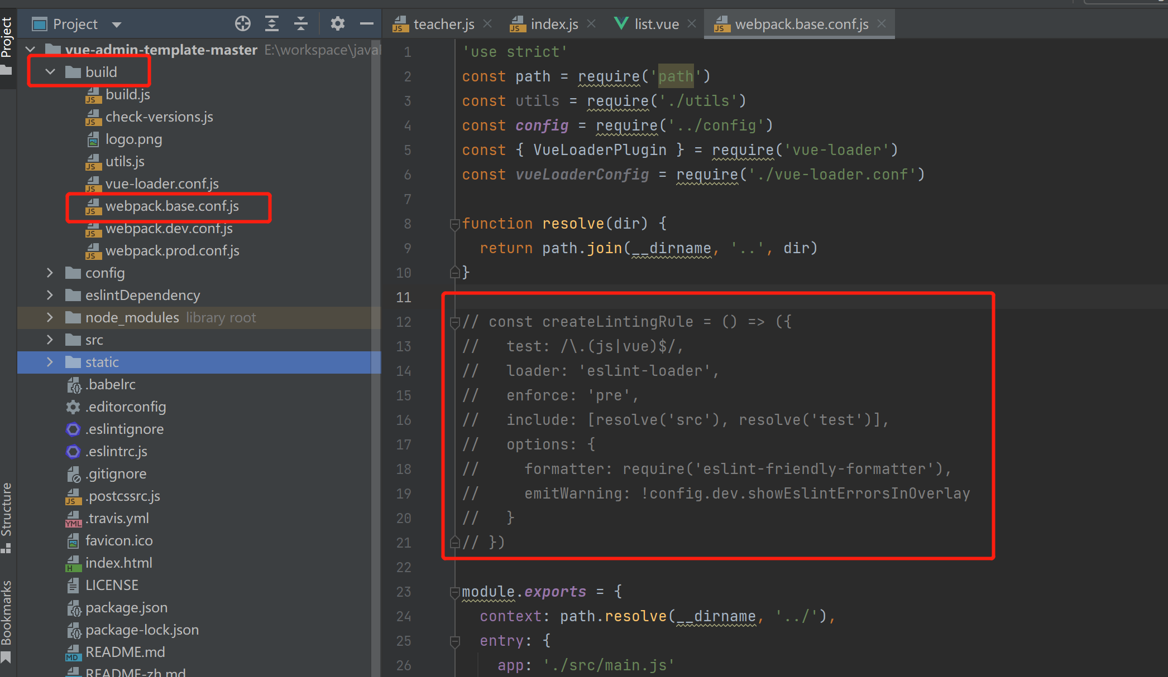Click the README.md markdown file icon
Viewport: 1168px width, 677px height.
[73, 652]
